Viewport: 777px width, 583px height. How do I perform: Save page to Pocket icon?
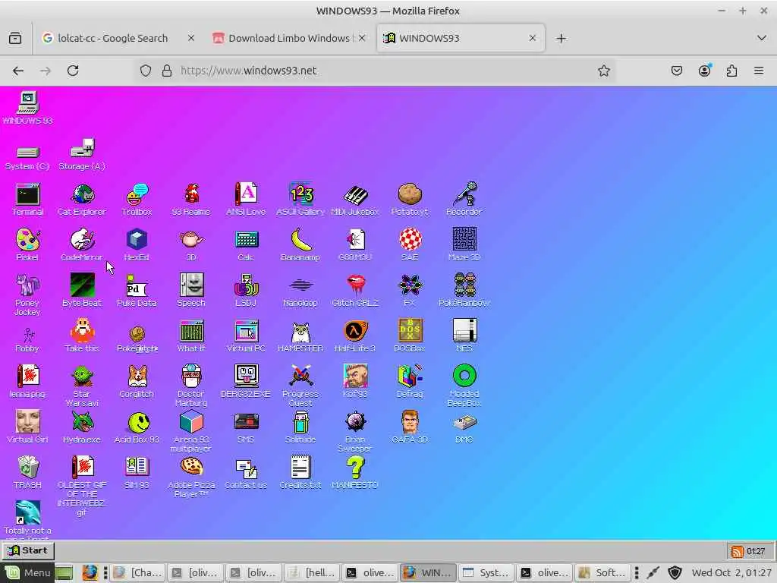click(677, 71)
